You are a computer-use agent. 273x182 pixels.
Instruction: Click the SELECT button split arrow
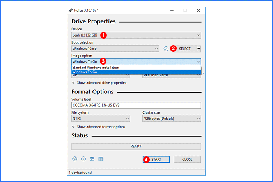pos(199,49)
